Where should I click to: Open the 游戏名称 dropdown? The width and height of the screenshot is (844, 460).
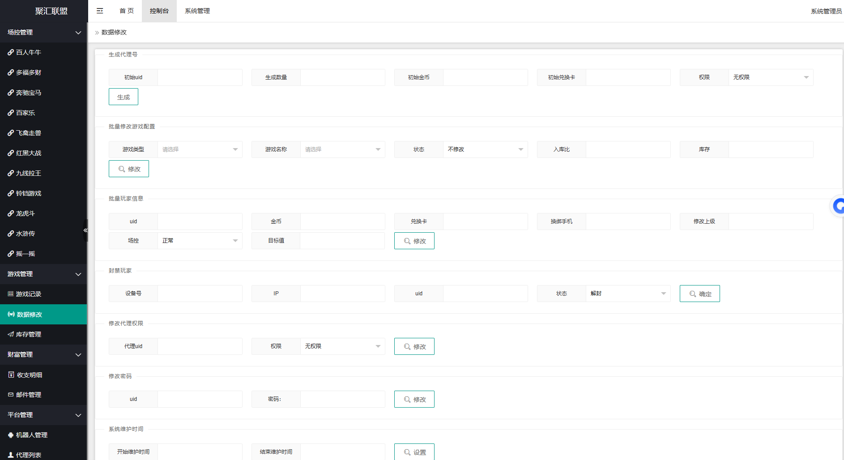pyautogui.click(x=342, y=149)
